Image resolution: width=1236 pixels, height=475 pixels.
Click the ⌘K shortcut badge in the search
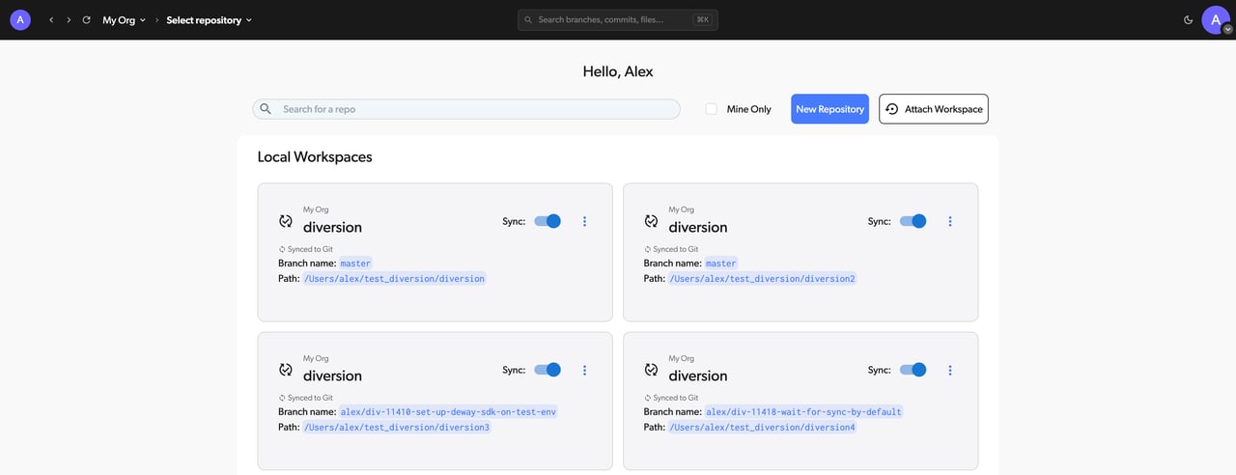pyautogui.click(x=703, y=19)
